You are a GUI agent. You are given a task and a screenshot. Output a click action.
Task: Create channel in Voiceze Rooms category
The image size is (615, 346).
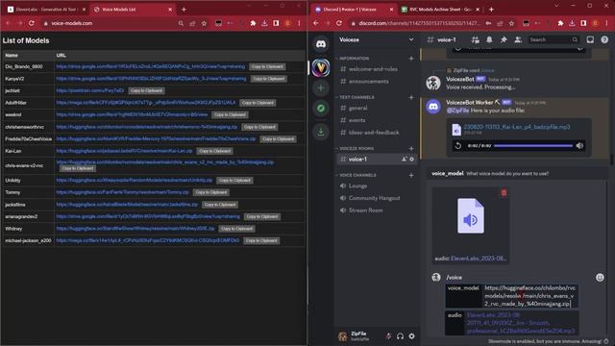point(411,149)
